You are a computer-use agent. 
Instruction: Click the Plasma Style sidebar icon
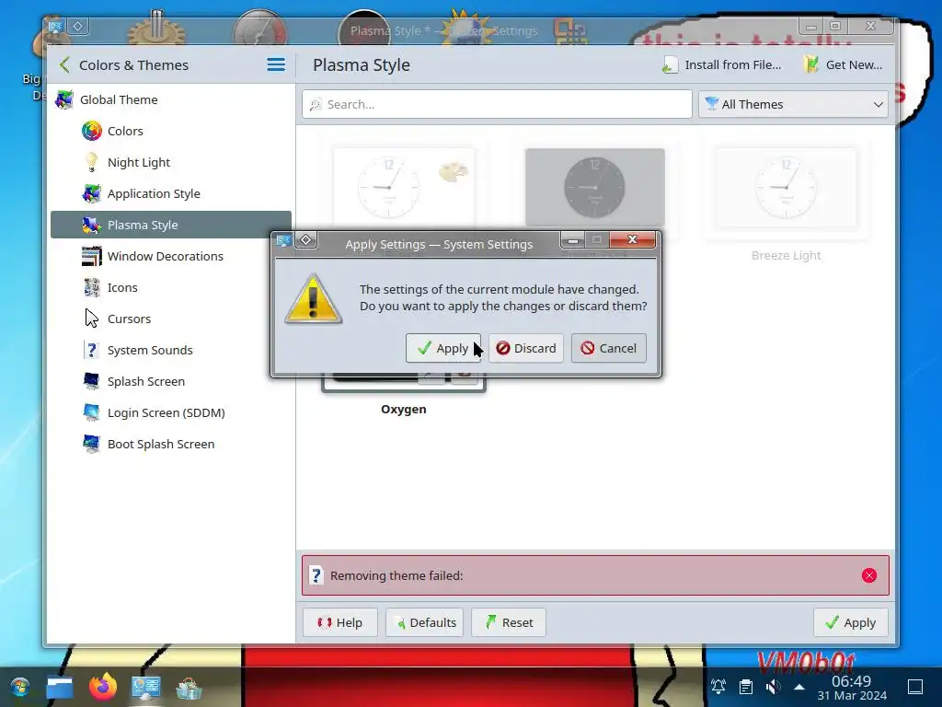(x=92, y=225)
